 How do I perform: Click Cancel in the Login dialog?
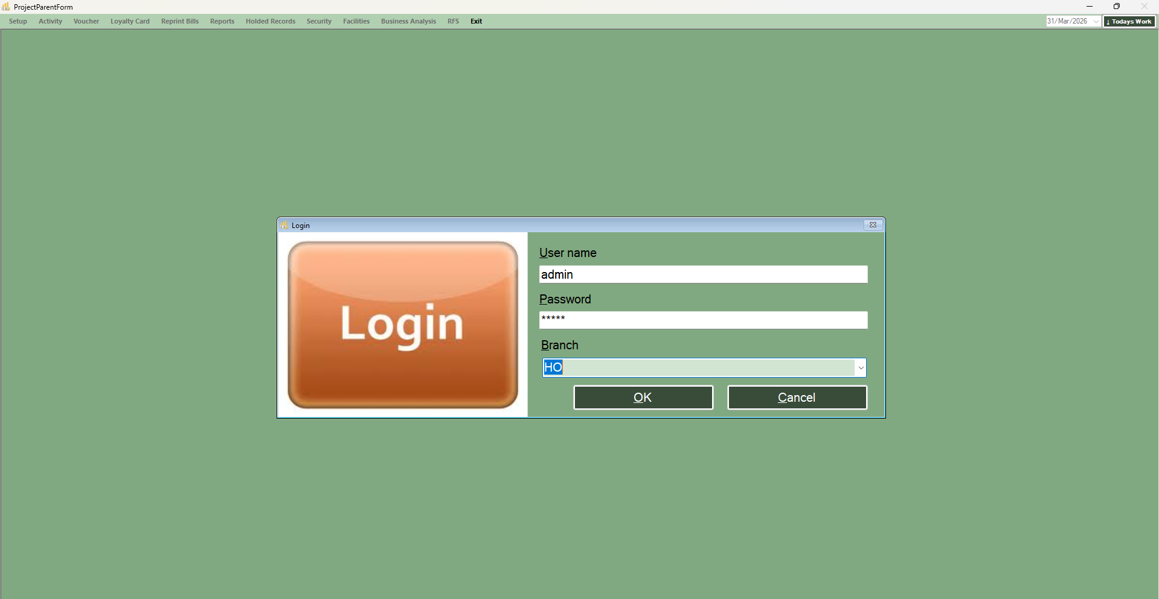pos(797,398)
